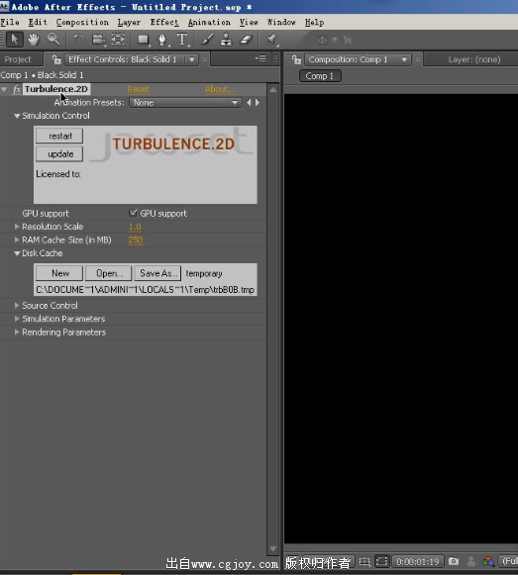This screenshot has width=518, height=575.
Task: Select the Puppet Pin tool
Action: pyautogui.click(x=271, y=40)
